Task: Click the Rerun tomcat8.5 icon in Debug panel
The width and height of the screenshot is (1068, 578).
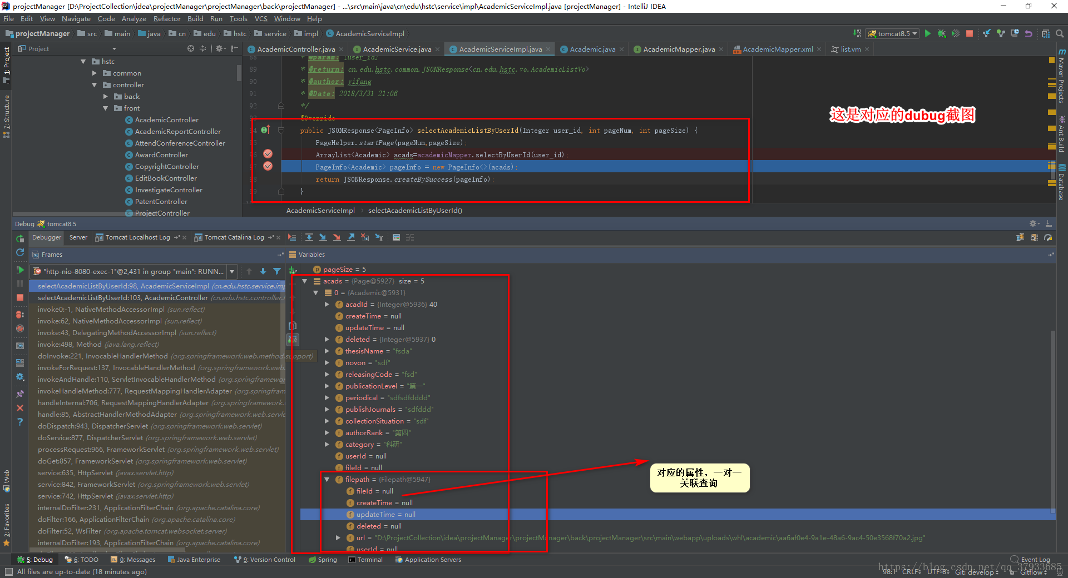Action: tap(20, 238)
